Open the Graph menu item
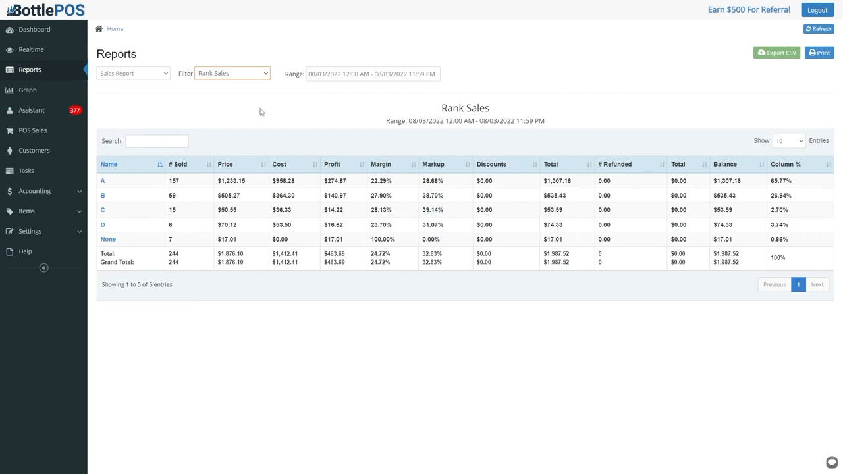 [x=28, y=90]
